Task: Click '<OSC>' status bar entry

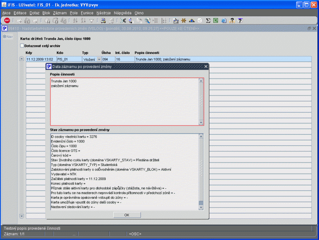Action: [x=135, y=234]
